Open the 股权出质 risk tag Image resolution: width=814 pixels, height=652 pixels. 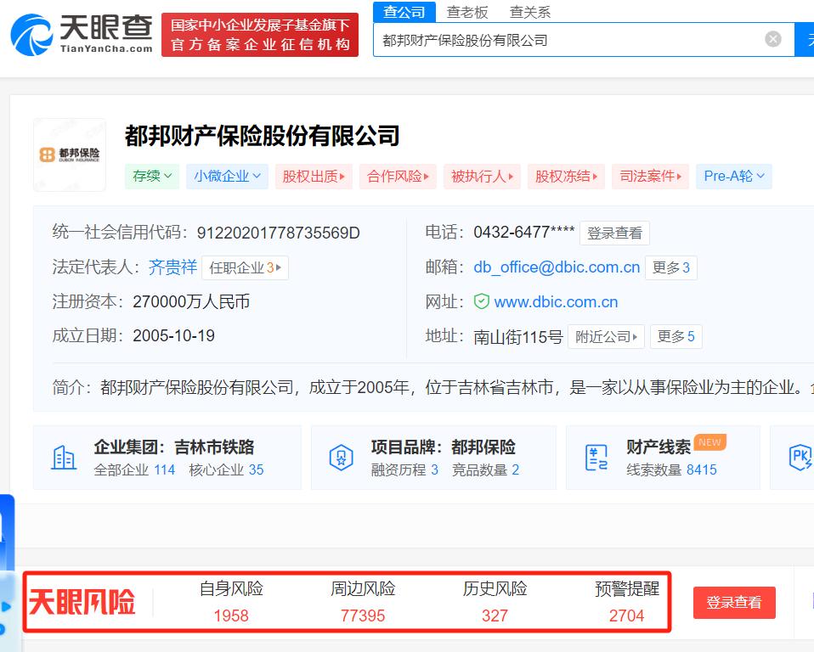(x=314, y=176)
